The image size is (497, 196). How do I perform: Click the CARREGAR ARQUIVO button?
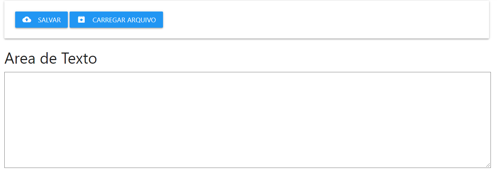pyautogui.click(x=116, y=20)
